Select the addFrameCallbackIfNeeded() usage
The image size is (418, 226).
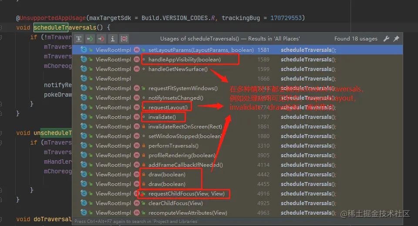click(x=238, y=165)
